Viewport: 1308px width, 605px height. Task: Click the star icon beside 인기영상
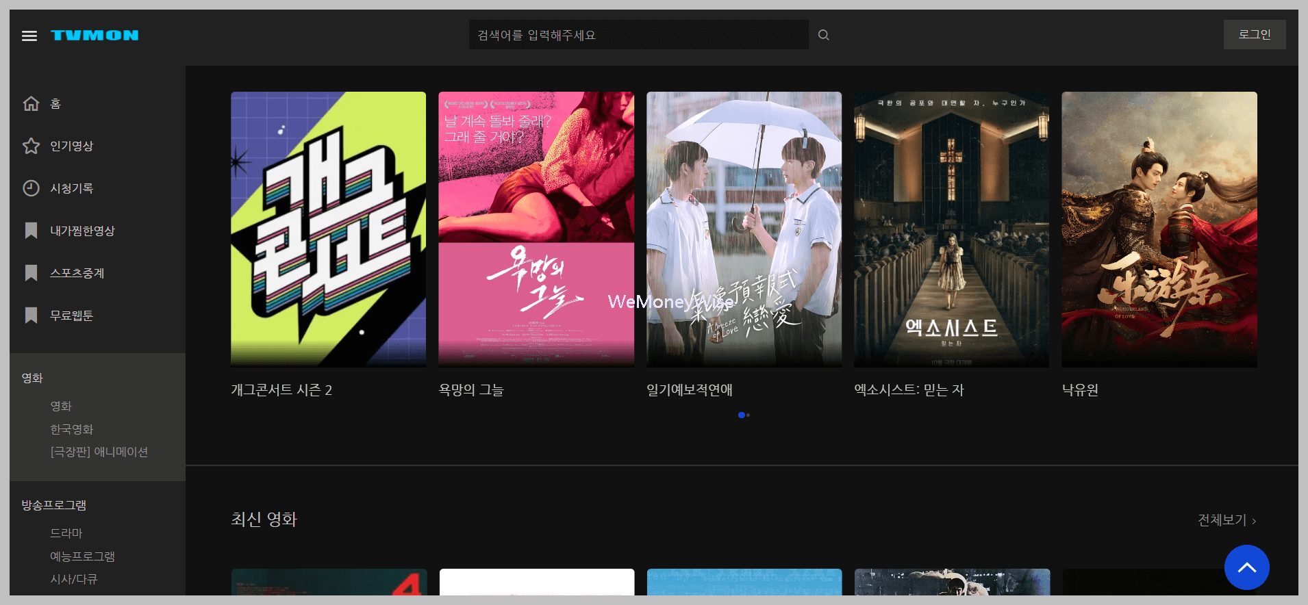tap(31, 146)
